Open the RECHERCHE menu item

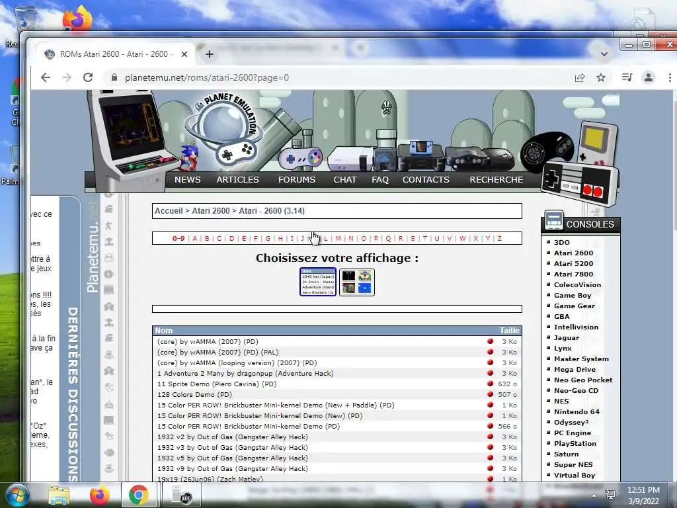496,180
